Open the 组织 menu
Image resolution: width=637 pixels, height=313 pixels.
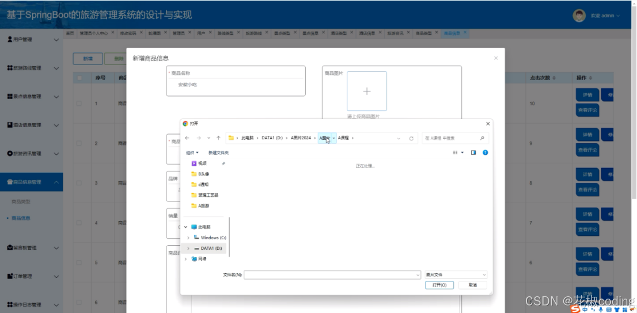pos(192,152)
